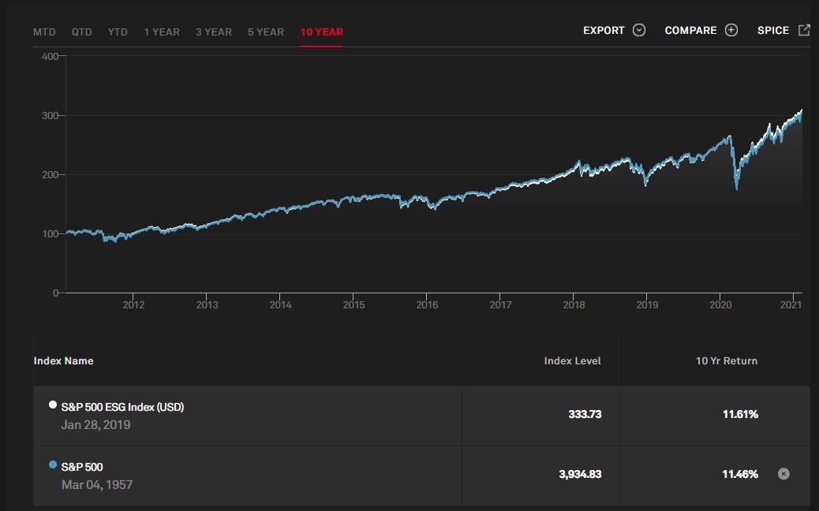Click the Mar 04, 1957 launch date
The image size is (819, 511).
(97, 485)
